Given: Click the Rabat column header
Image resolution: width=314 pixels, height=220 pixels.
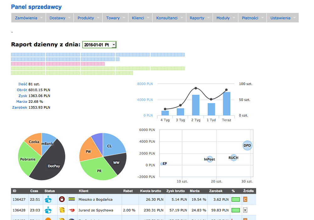Looking at the screenshot, I should coord(128,191).
